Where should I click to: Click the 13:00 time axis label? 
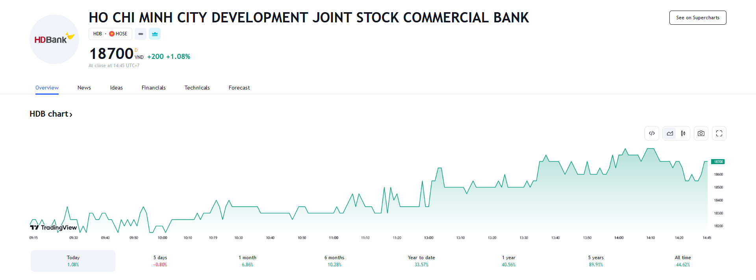[x=429, y=238]
